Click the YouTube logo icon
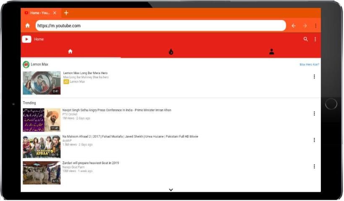This screenshot has width=344, height=201. click(x=26, y=39)
